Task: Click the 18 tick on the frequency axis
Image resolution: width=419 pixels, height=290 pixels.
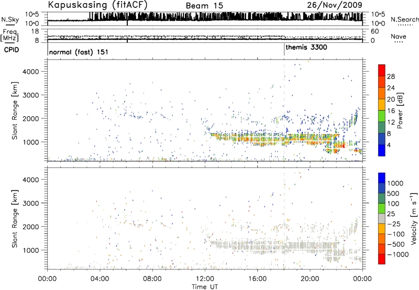Action: 35,31
